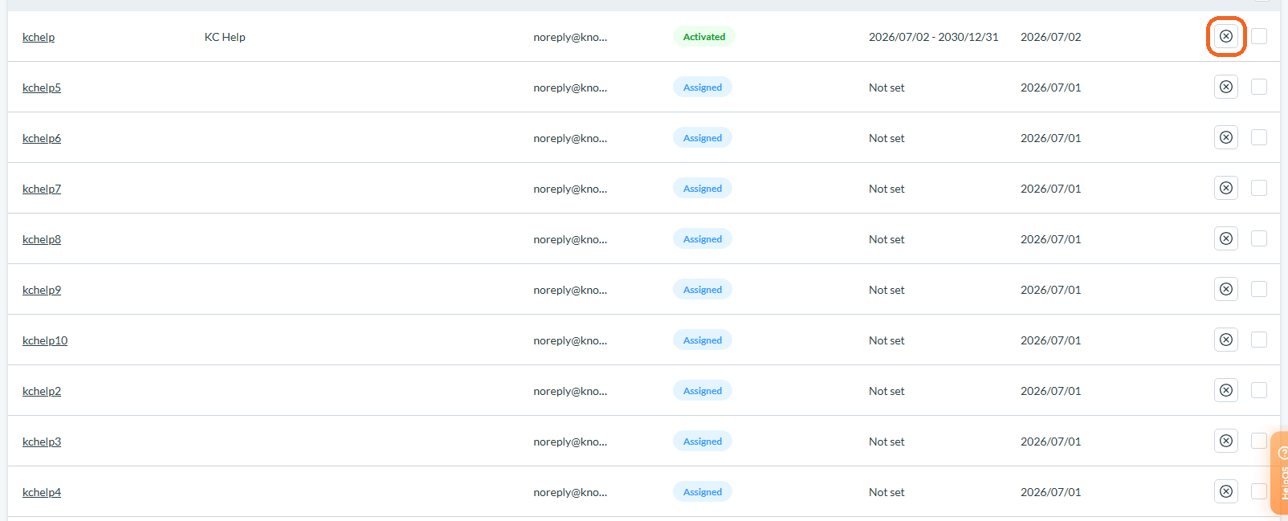Click the kchelp9 username link
This screenshot has width=1288, height=521.
pyautogui.click(x=42, y=290)
